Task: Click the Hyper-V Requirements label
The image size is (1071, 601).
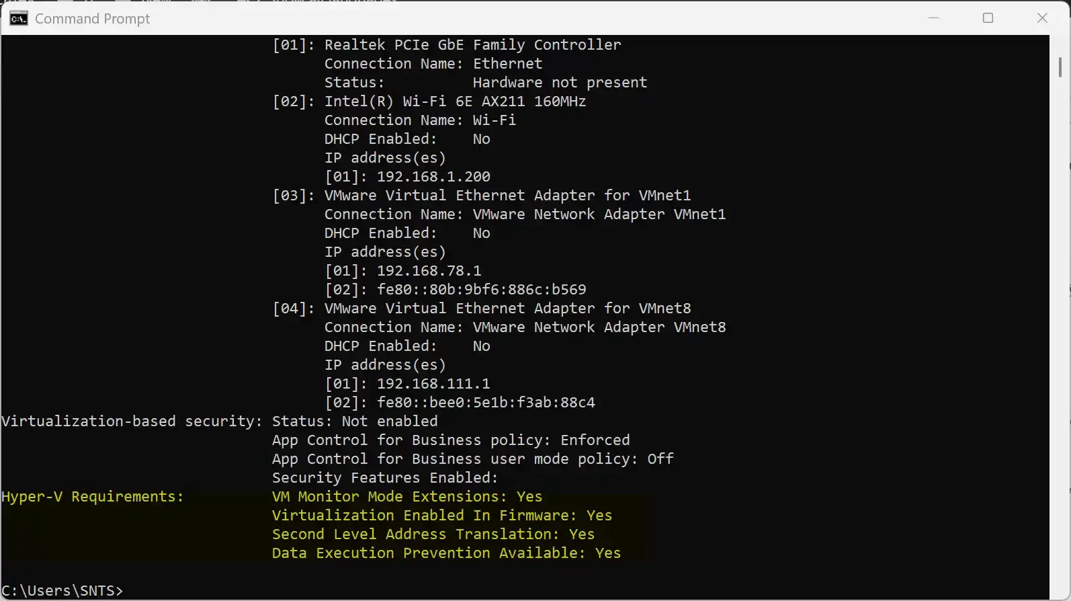Action: tap(92, 496)
